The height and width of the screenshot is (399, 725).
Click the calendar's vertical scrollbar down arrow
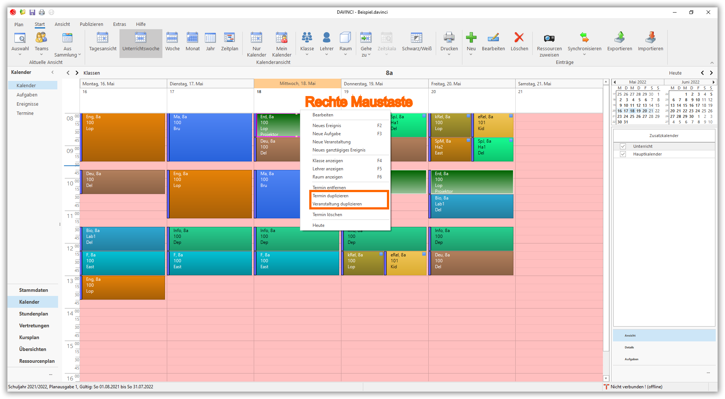[606, 378]
